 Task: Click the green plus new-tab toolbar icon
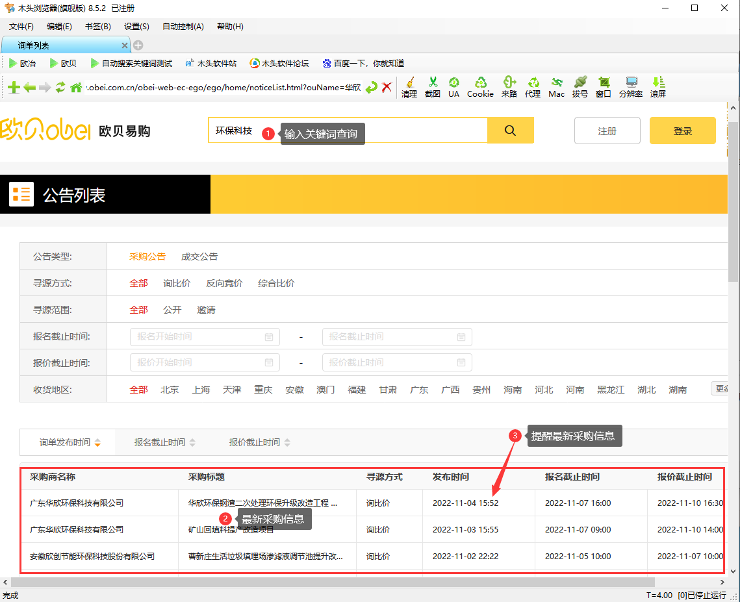coord(14,87)
